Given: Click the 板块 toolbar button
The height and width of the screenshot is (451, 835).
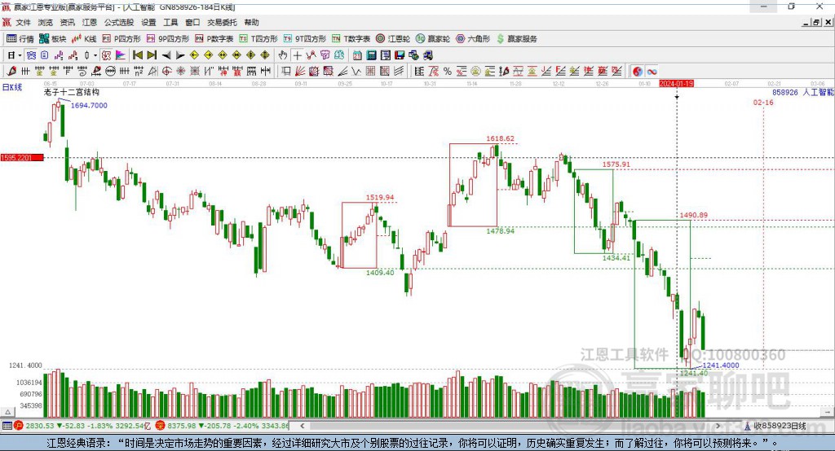Looking at the screenshot, I should click(52, 39).
